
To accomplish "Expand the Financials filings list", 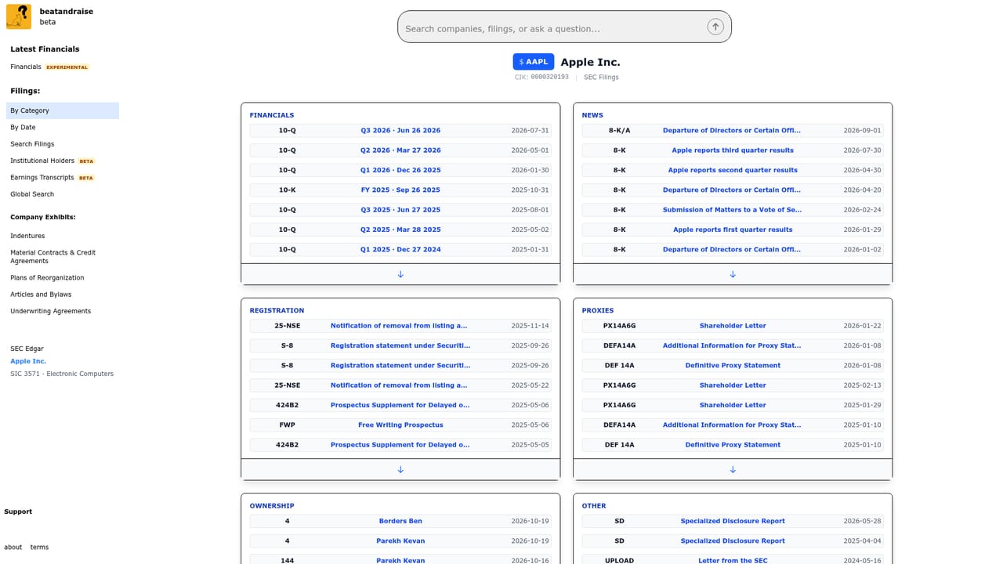I will (x=400, y=274).
